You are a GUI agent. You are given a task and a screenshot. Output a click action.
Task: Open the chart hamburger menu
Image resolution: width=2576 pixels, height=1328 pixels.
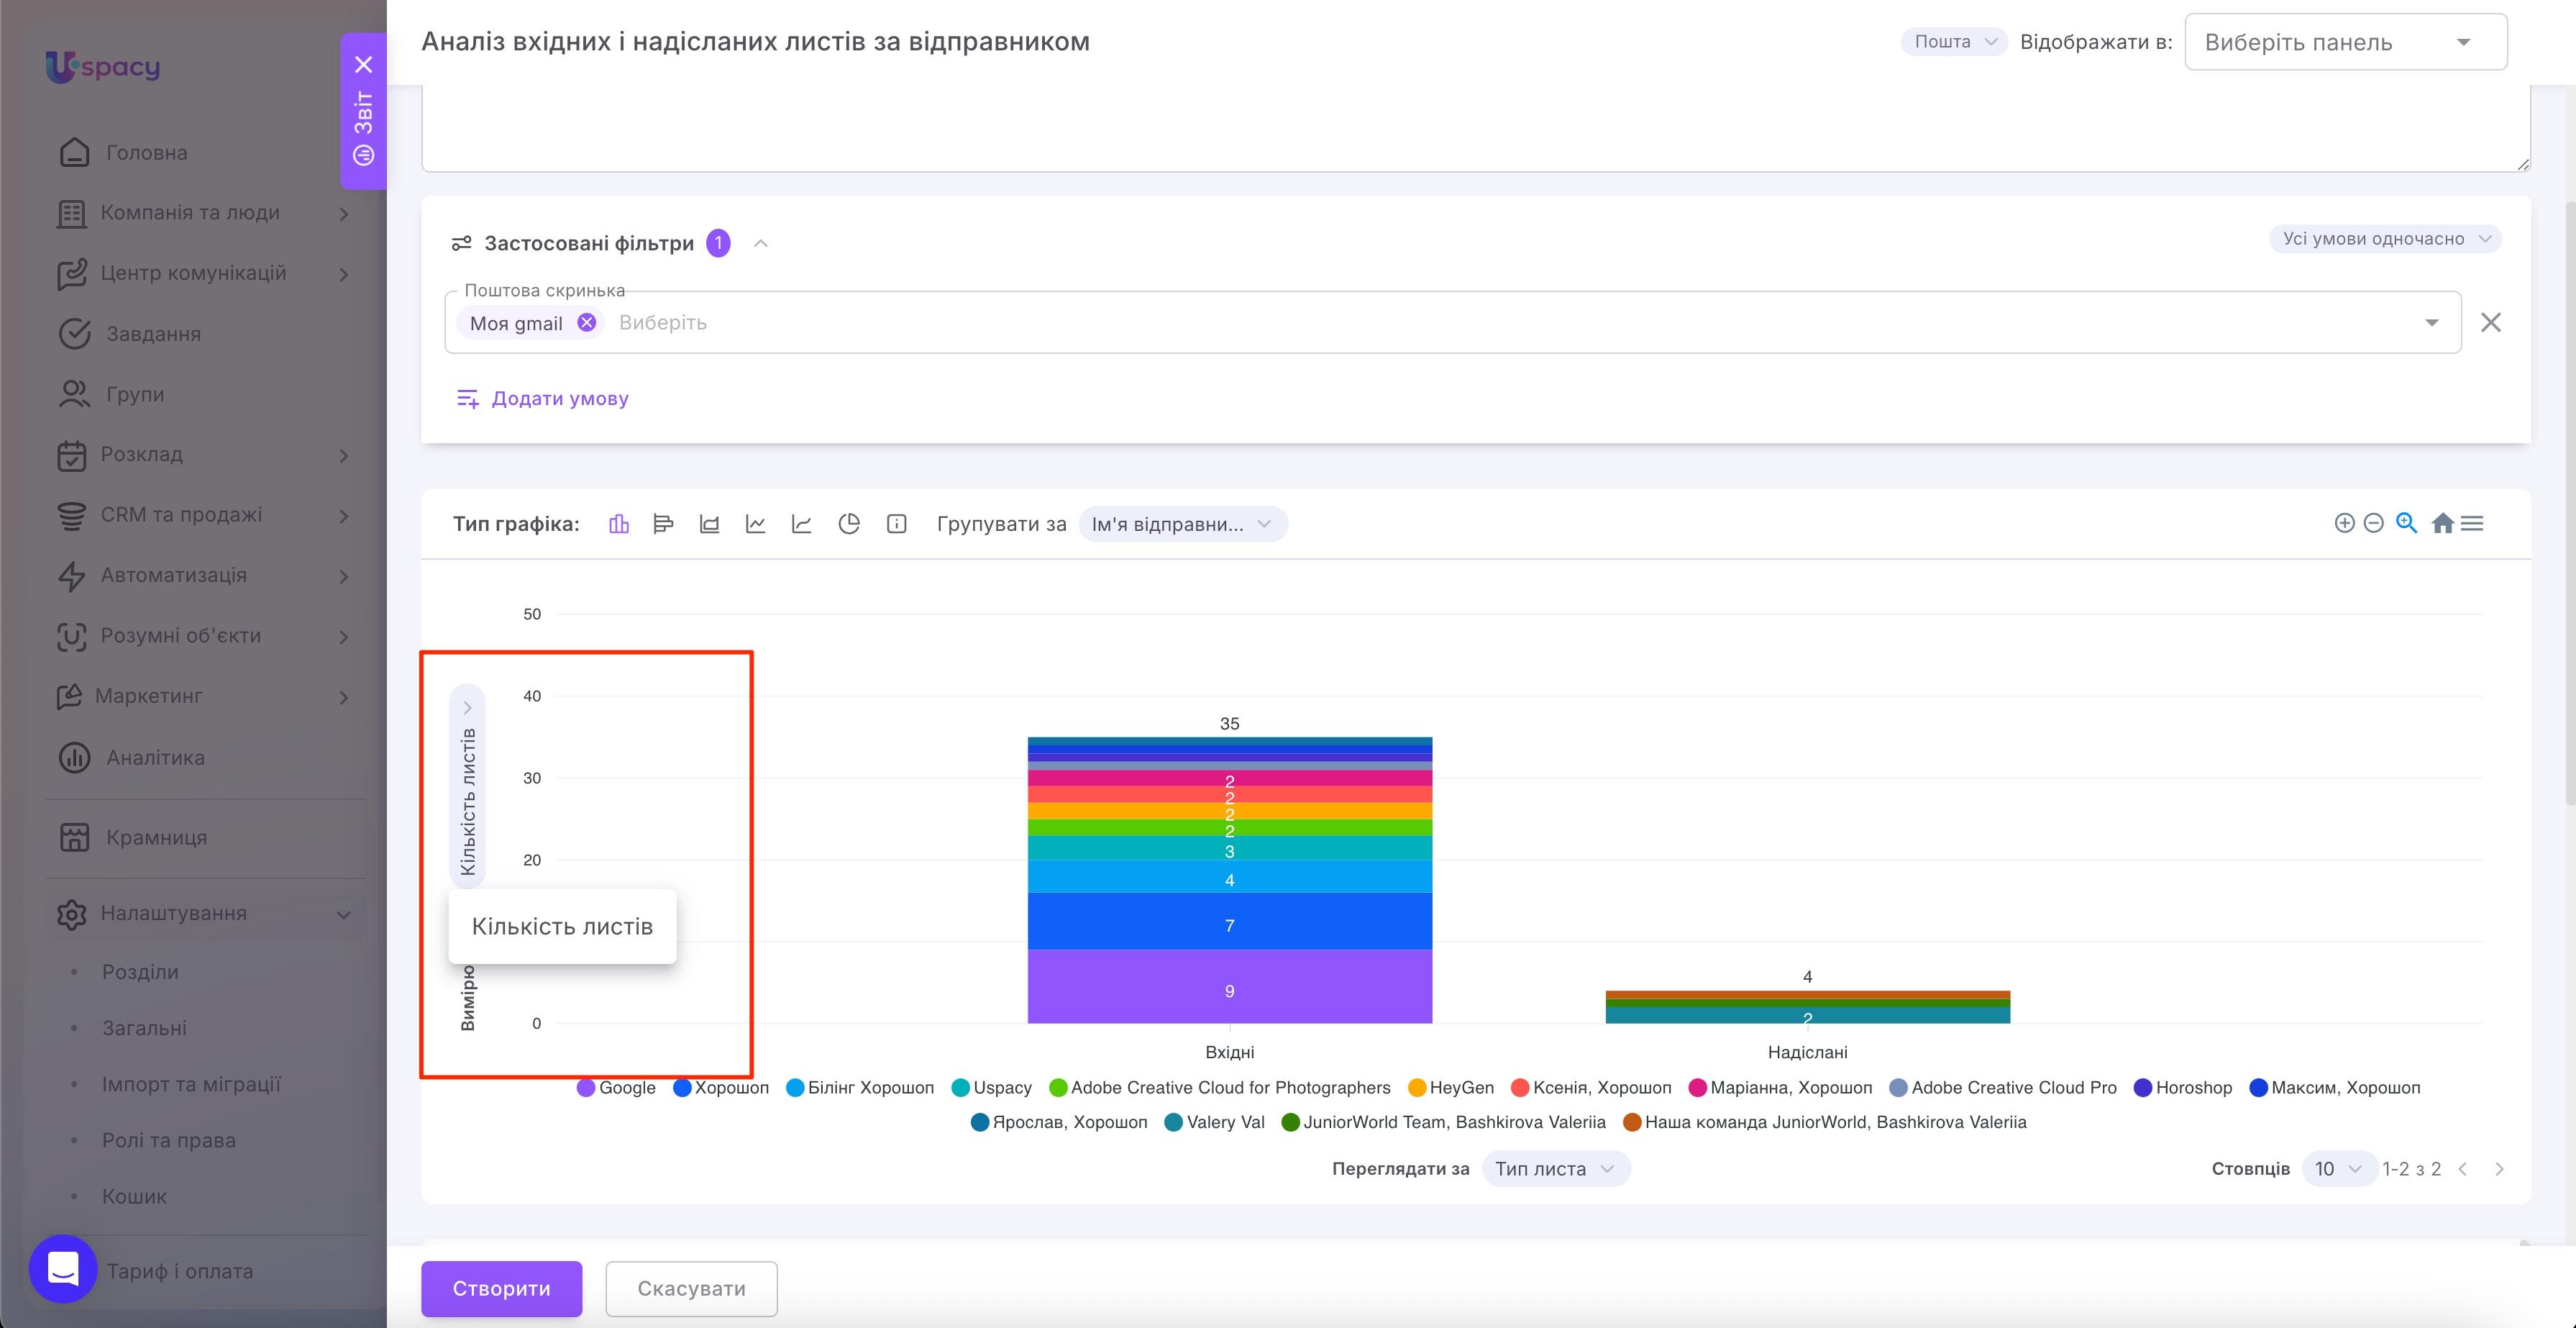click(x=2472, y=523)
